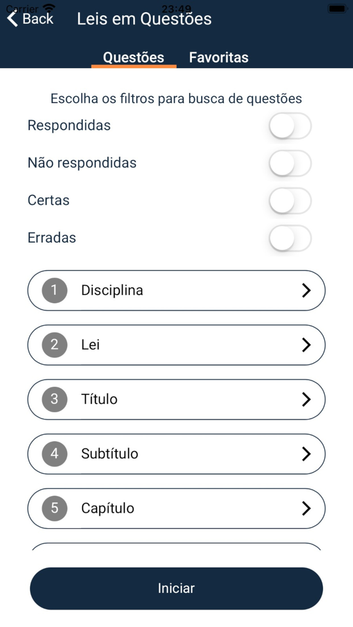Viewport: 353px width, 627px height.
Task: Click the numbered circle 1 beside Disciplina
Action: tap(53, 290)
